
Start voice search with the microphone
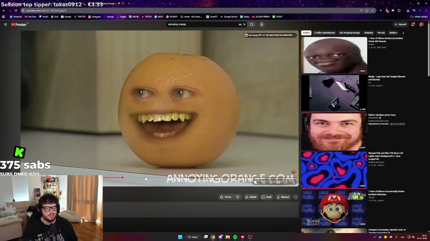tap(262, 24)
